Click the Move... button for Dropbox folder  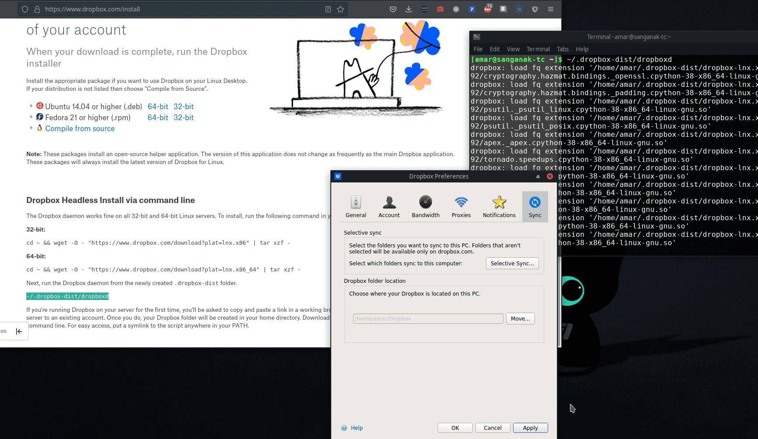(x=520, y=318)
